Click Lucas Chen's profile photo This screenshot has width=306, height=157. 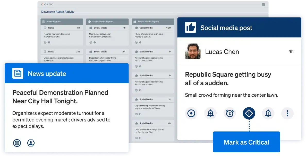coord(193,51)
